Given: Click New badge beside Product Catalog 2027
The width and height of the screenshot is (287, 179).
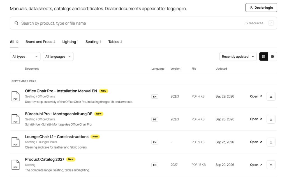Looking at the screenshot, I should (x=71, y=159).
